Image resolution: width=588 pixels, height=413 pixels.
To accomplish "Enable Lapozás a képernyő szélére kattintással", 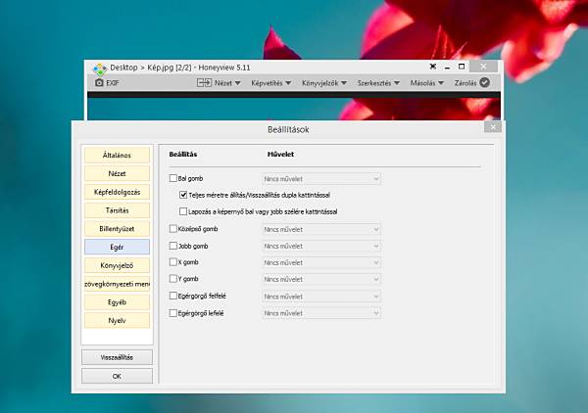I will [x=183, y=211].
